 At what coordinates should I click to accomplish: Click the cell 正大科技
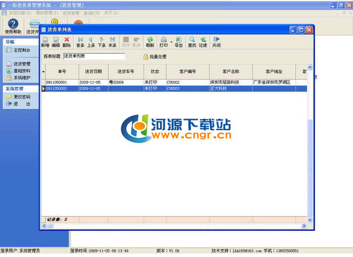pos(231,89)
